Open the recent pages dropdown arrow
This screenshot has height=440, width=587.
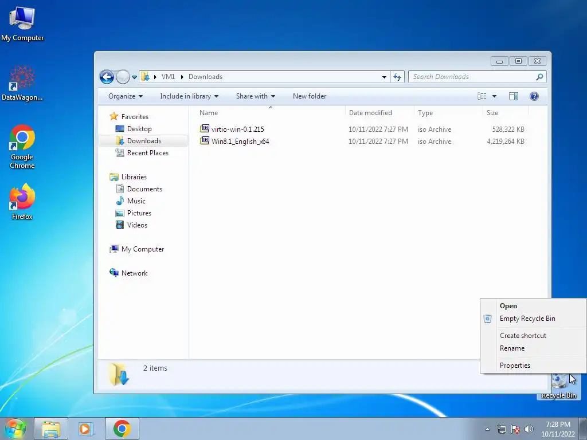134,77
